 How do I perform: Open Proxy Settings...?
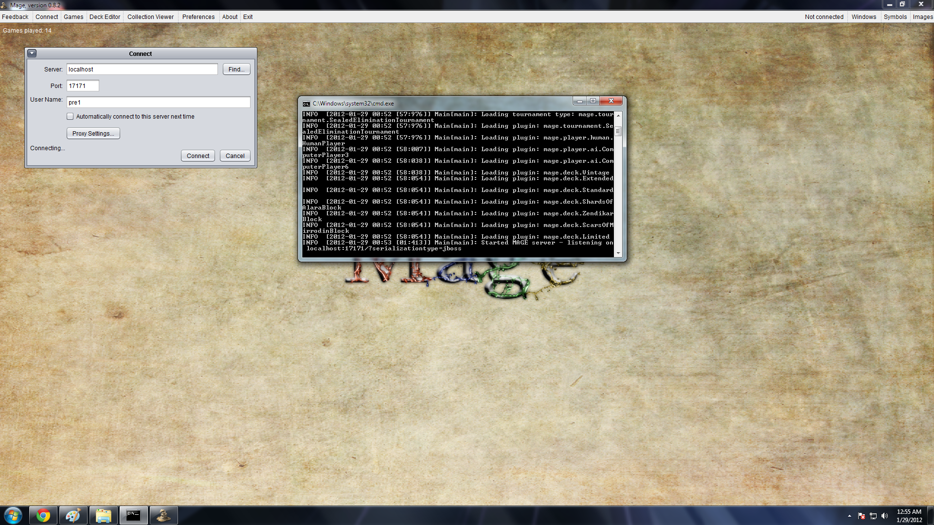[93, 134]
